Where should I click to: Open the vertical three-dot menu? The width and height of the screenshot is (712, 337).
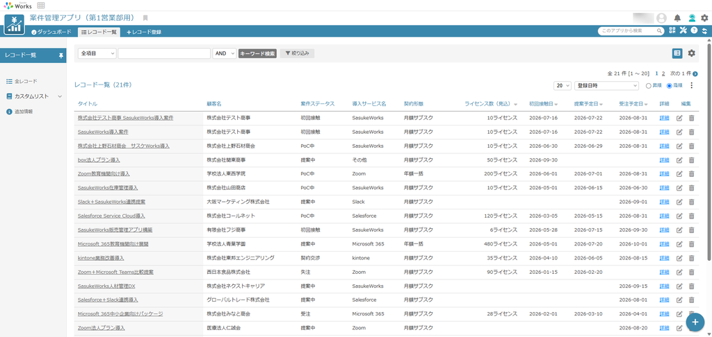click(x=692, y=85)
